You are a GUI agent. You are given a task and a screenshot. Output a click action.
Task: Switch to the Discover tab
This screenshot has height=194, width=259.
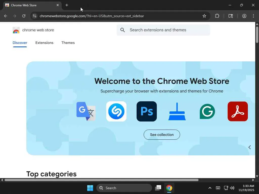20,43
